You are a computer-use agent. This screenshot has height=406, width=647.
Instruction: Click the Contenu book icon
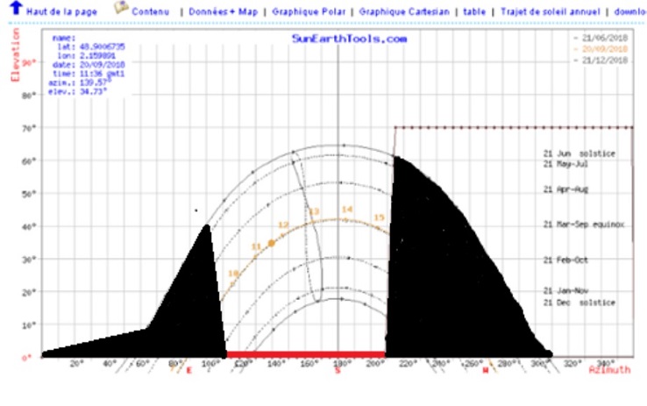pyautogui.click(x=121, y=7)
